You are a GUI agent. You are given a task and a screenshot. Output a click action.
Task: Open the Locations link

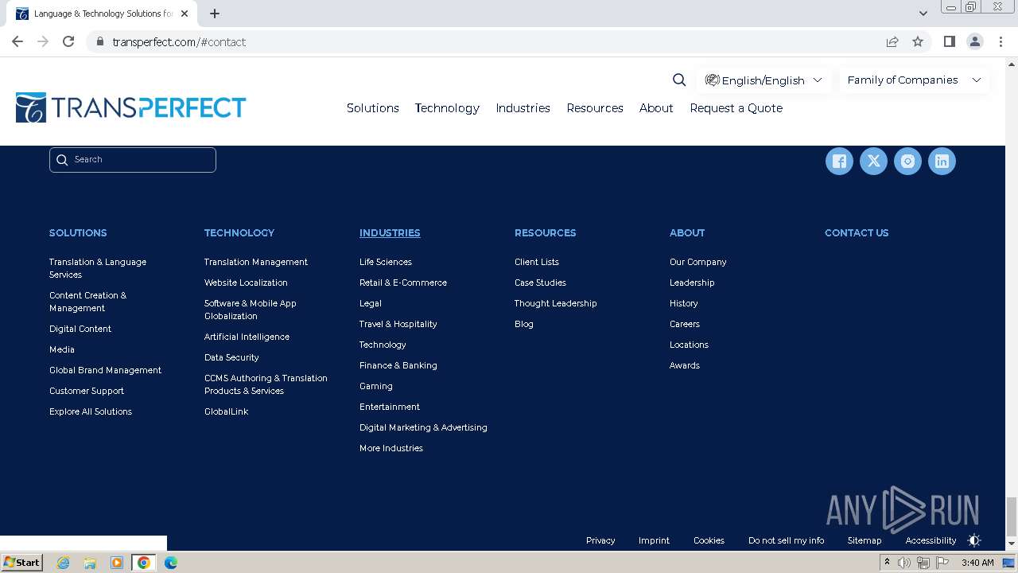689,345
